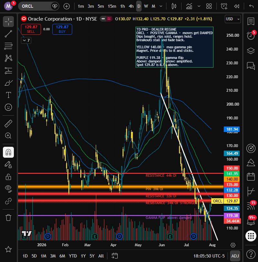Image resolution: width=258 pixels, height=262 pixels.
Task: Click the purple 119.38 price label
Action: point(232,215)
